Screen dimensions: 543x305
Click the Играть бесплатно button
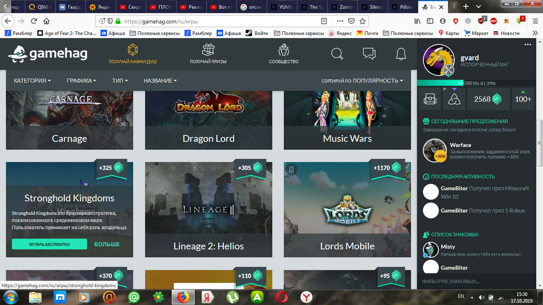49,244
